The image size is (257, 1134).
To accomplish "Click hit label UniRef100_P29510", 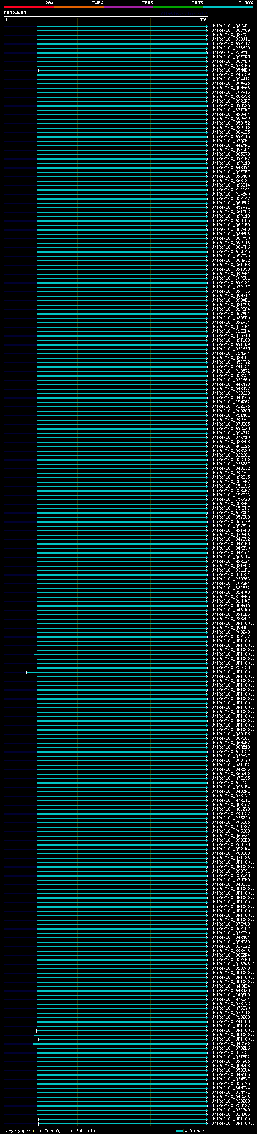I will (230, 128).
